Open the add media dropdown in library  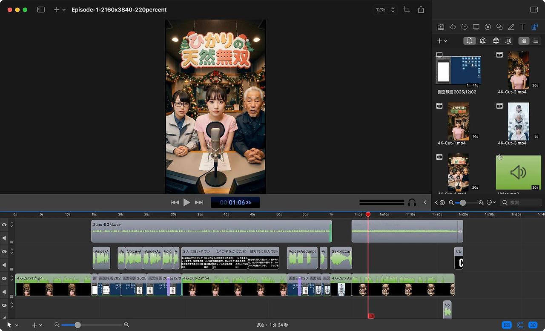click(x=442, y=41)
